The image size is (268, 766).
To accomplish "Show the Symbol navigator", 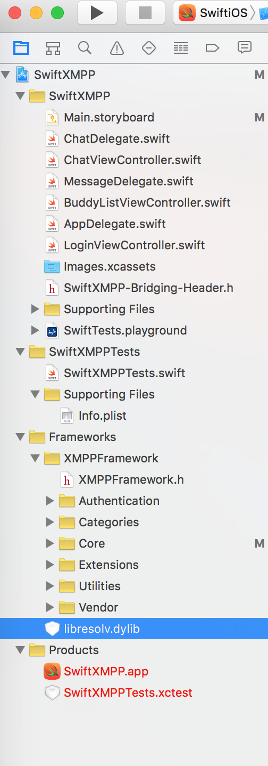I will point(53,48).
